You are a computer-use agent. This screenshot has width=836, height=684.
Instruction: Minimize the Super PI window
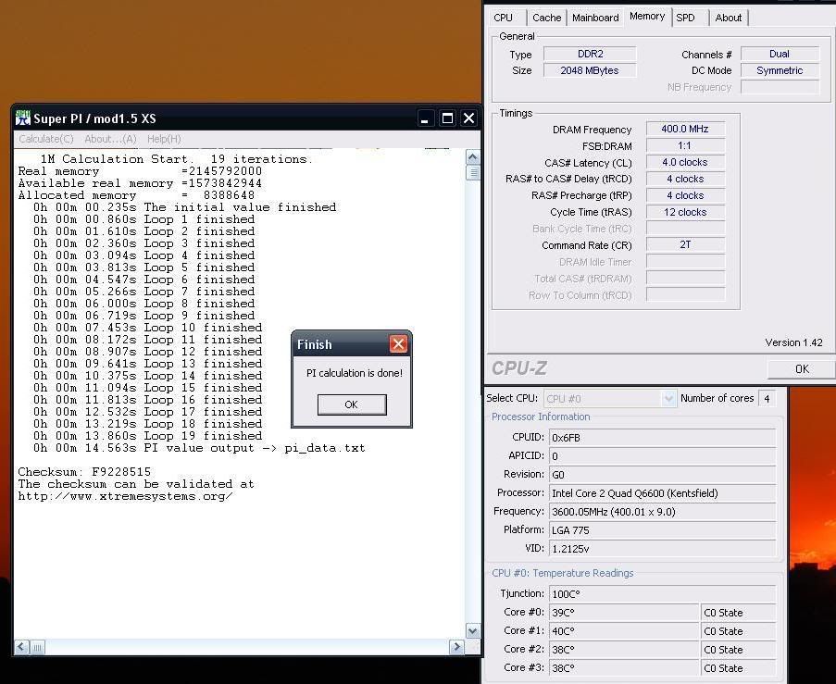tap(426, 118)
